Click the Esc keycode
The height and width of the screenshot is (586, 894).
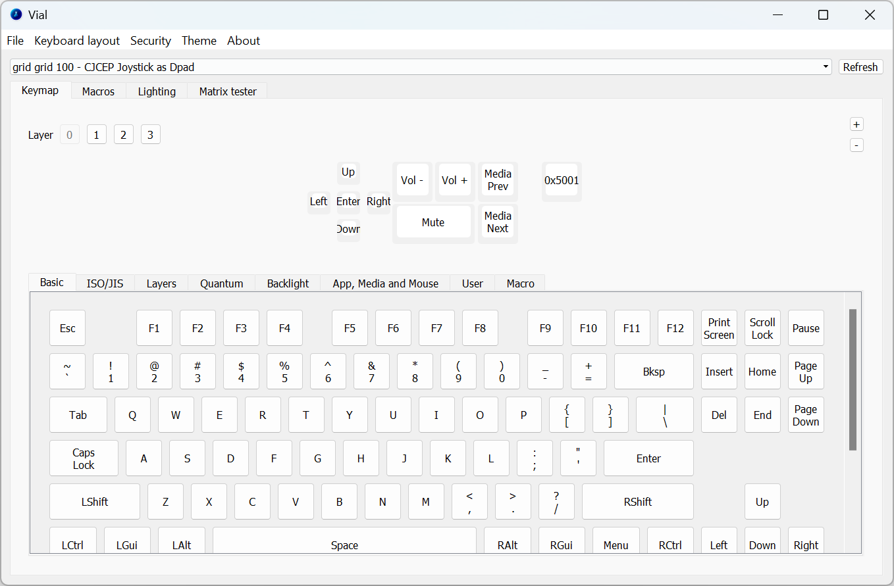(68, 328)
